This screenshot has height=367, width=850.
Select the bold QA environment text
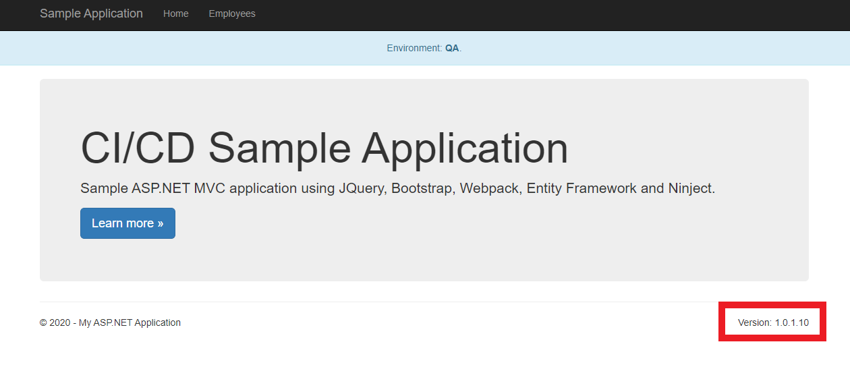tap(452, 49)
